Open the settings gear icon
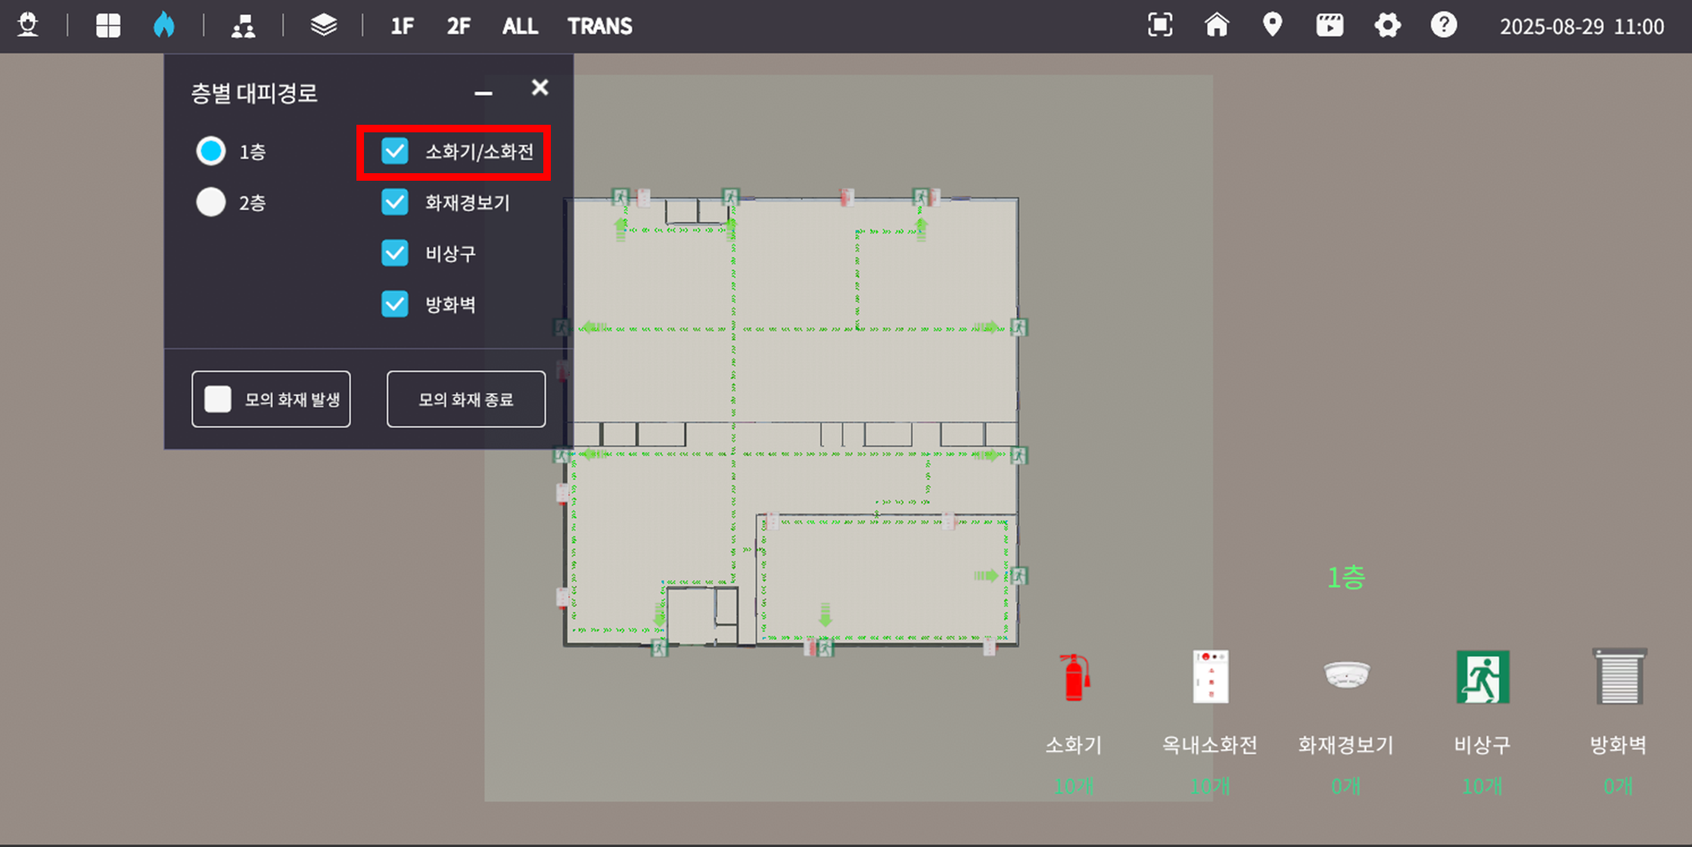 point(1387,26)
